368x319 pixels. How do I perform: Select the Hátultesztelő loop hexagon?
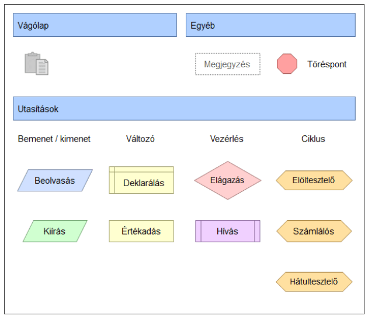[314, 282]
